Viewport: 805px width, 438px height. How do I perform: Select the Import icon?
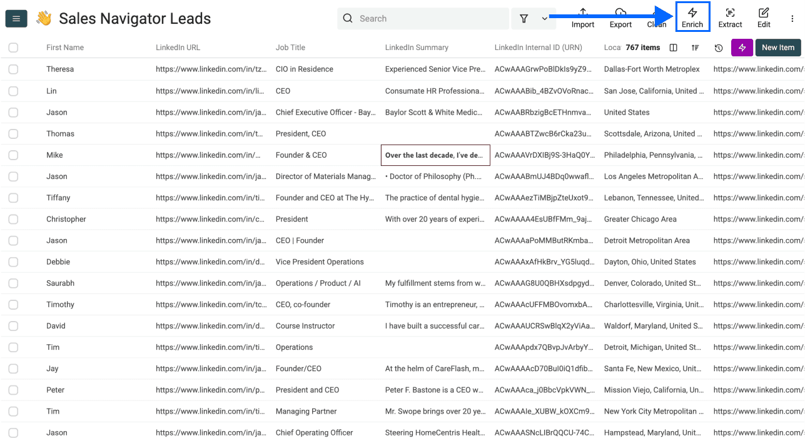pos(582,17)
